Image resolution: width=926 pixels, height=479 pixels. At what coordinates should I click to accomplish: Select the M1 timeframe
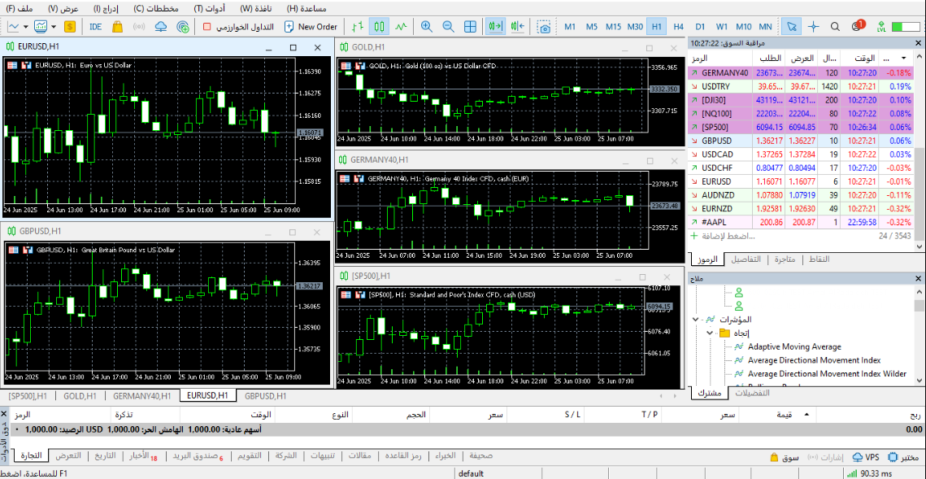570,27
